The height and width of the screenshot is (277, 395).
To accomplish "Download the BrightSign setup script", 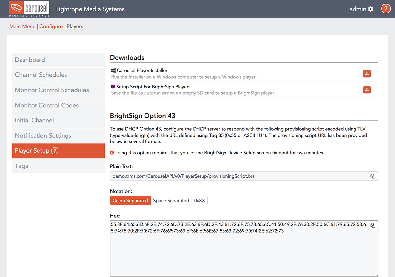I will (367, 89).
